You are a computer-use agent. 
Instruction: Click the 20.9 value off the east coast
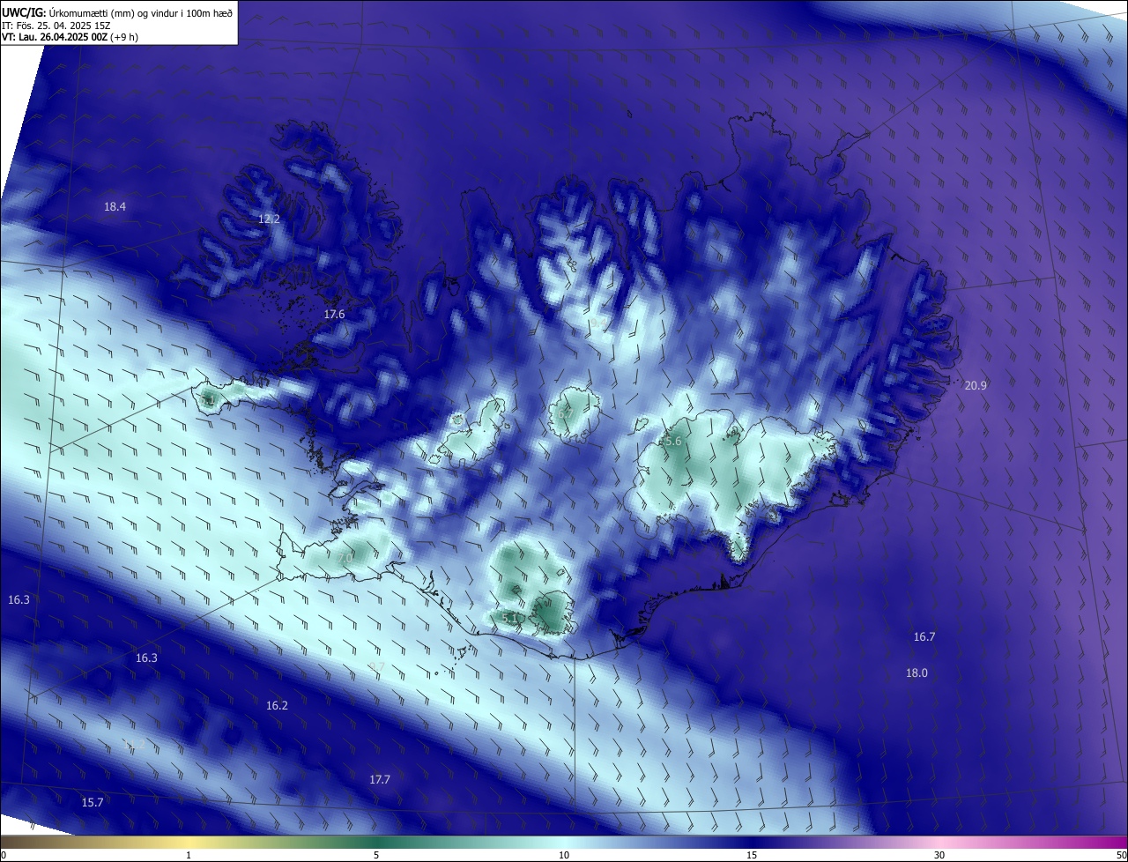(x=976, y=385)
